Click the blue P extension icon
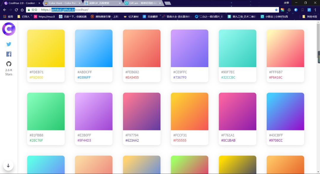Screen dimensions: 320x174 (309, 10)
